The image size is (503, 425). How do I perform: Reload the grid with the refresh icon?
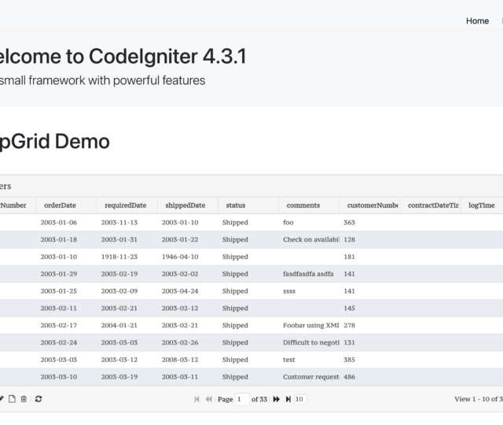tap(39, 399)
